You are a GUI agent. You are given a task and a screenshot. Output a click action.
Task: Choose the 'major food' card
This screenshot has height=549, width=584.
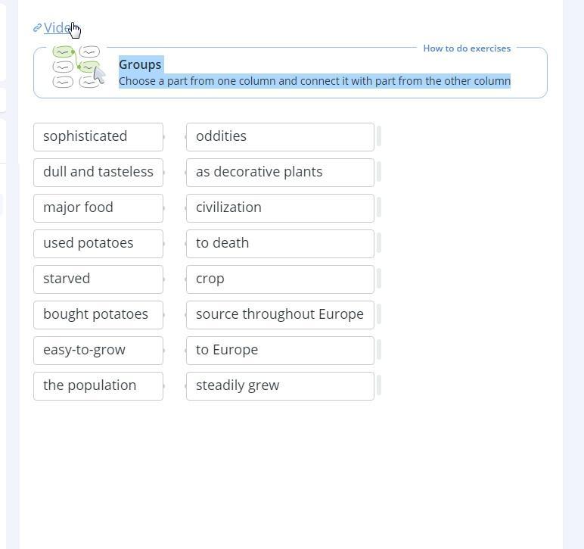[98, 208]
